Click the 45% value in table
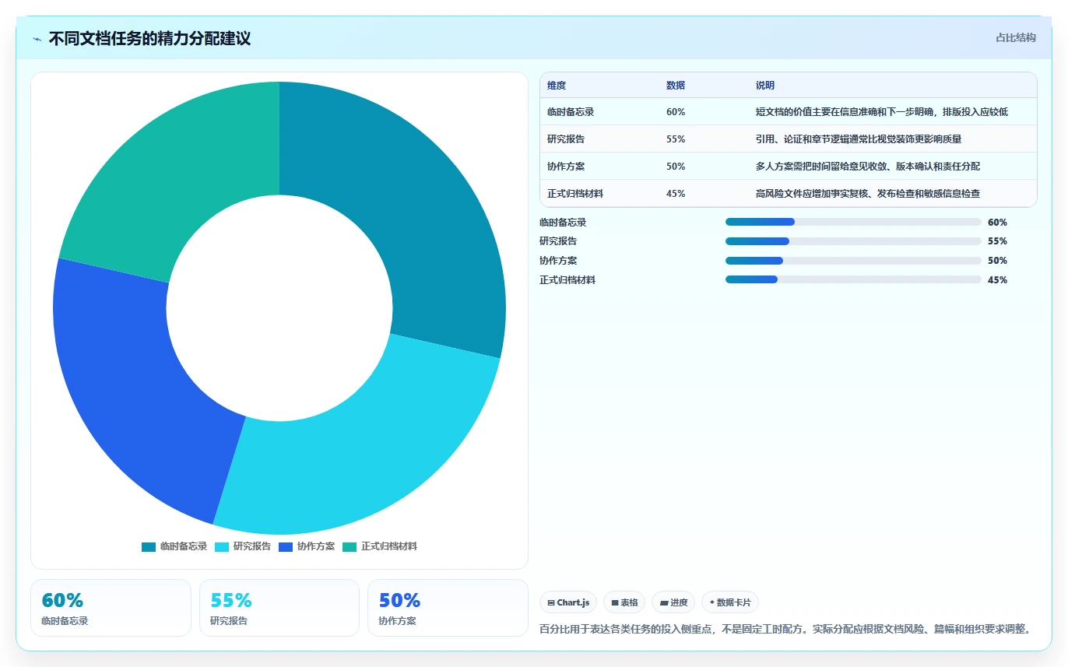Image resolution: width=1068 pixels, height=667 pixels. 676,194
